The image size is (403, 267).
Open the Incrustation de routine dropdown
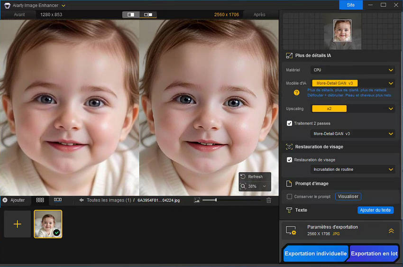pos(353,169)
